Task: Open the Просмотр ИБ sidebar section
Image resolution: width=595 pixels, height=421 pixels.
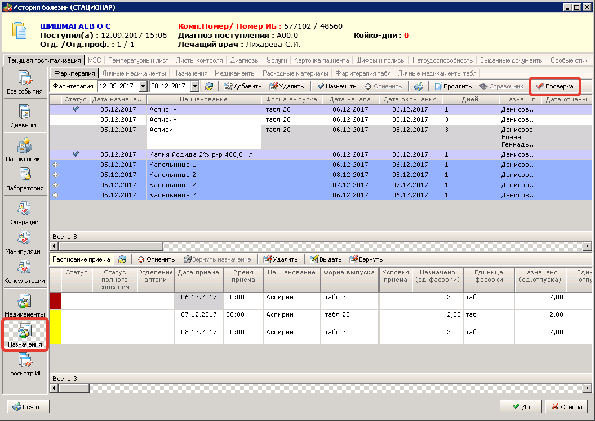Action: (x=25, y=365)
